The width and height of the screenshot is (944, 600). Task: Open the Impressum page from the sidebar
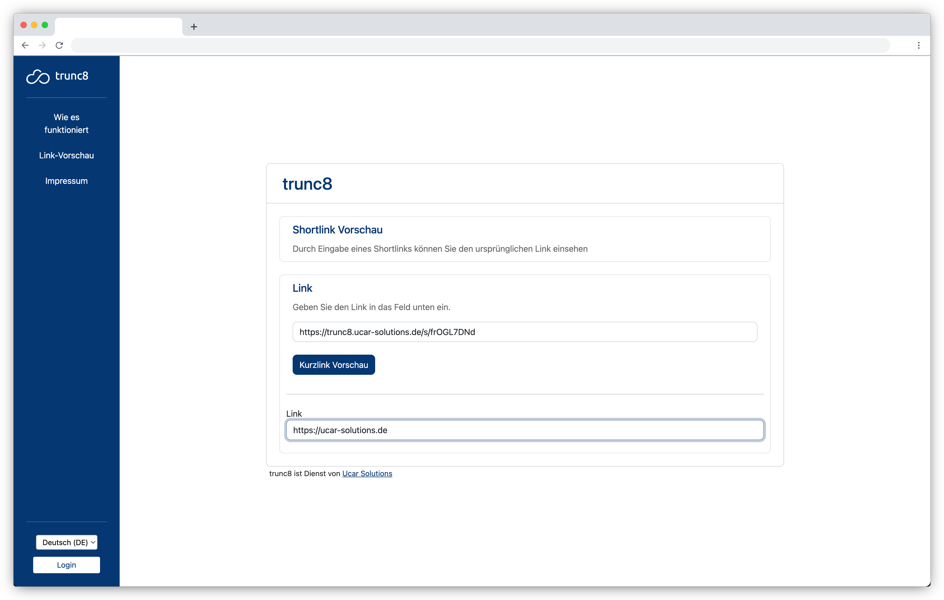[66, 181]
